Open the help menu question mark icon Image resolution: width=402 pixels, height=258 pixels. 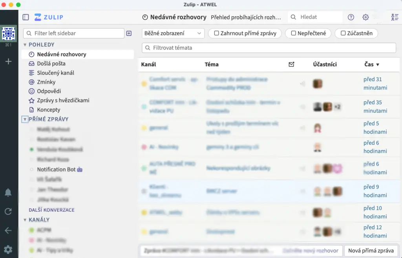(x=351, y=17)
